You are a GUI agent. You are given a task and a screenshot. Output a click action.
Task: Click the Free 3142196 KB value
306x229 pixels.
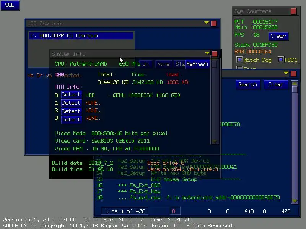point(148,82)
